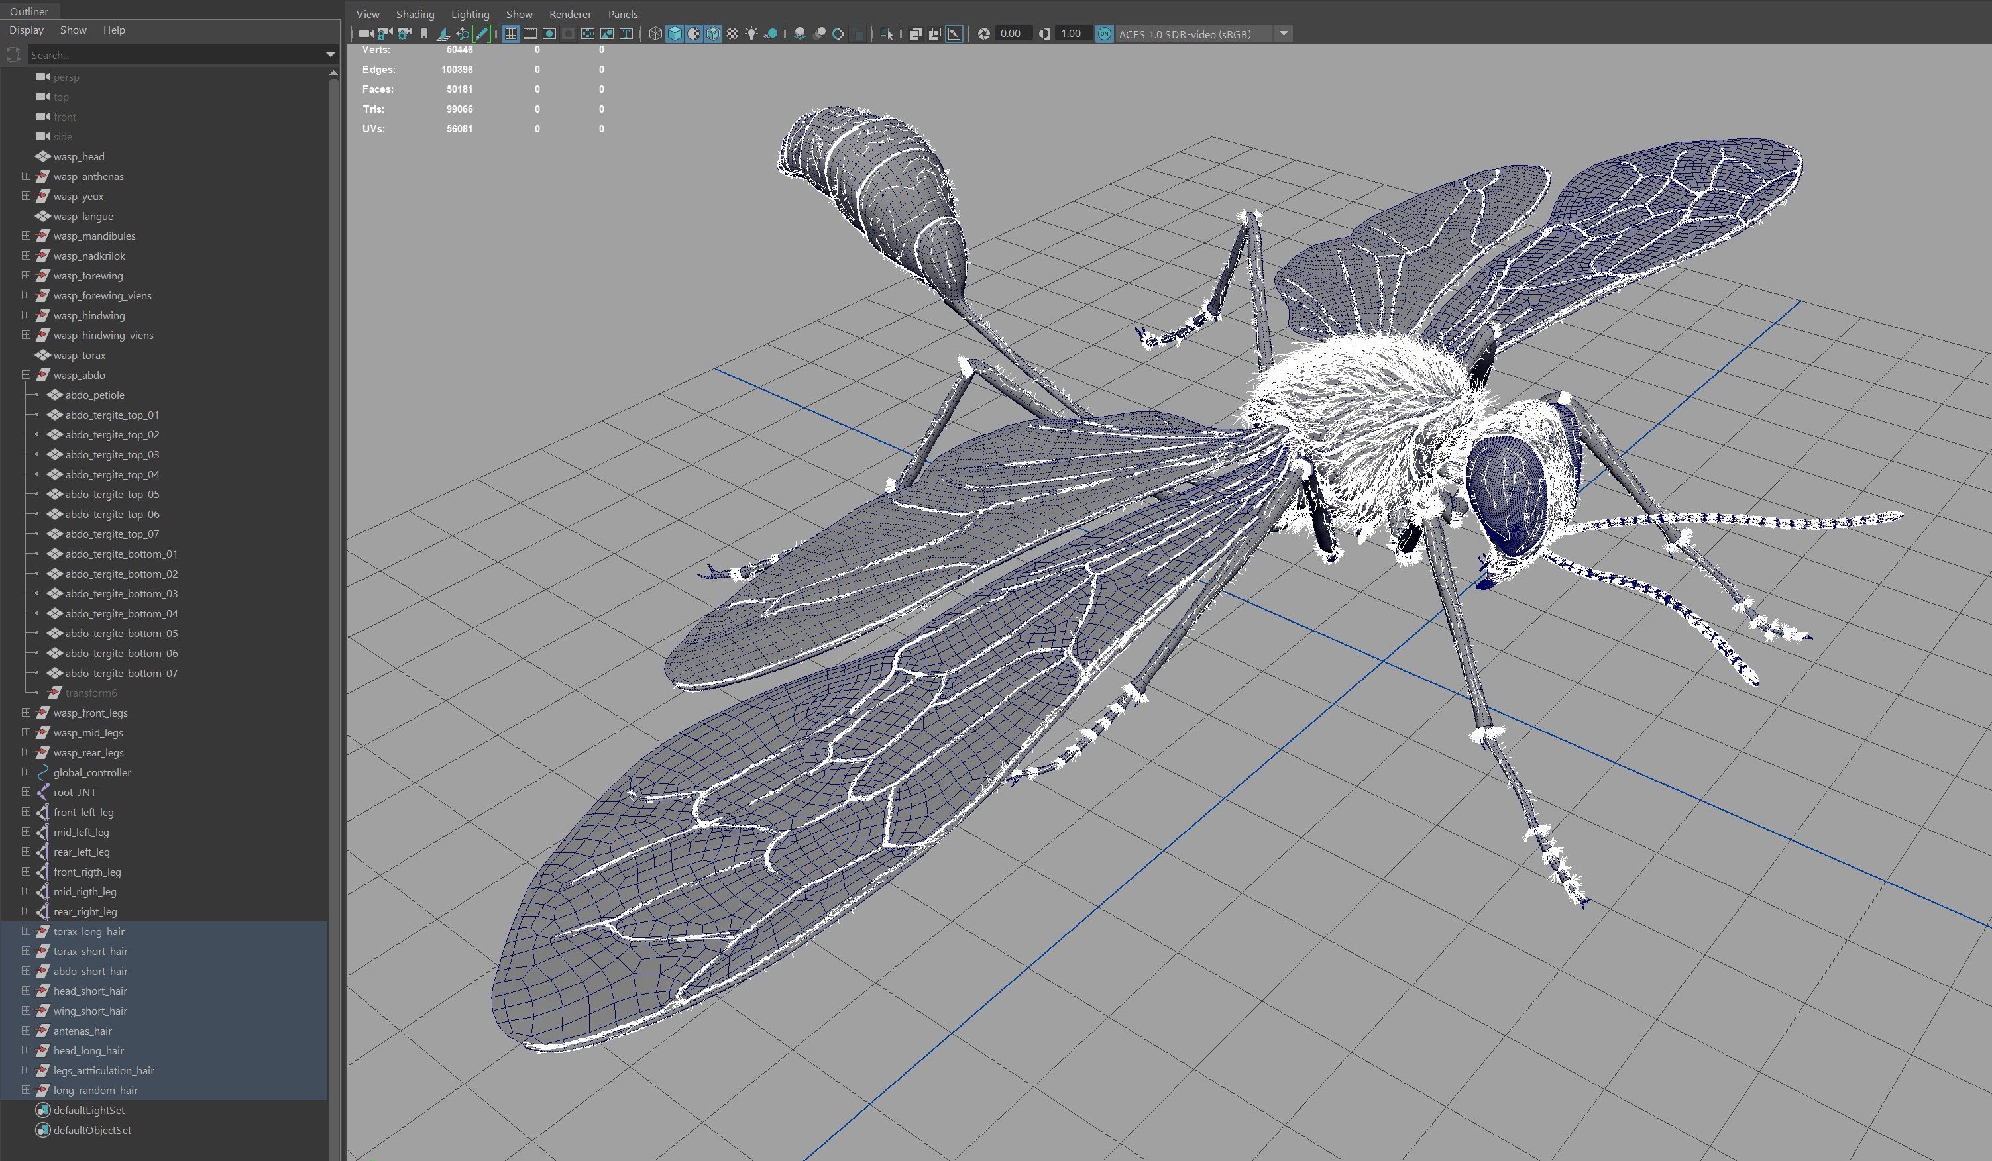Edit the gamma value field 1.00
Screen dimensions: 1992x1161
1073,34
